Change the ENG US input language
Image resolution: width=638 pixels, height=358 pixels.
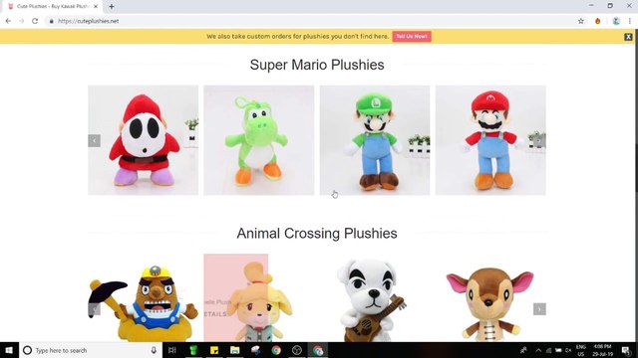click(x=580, y=350)
